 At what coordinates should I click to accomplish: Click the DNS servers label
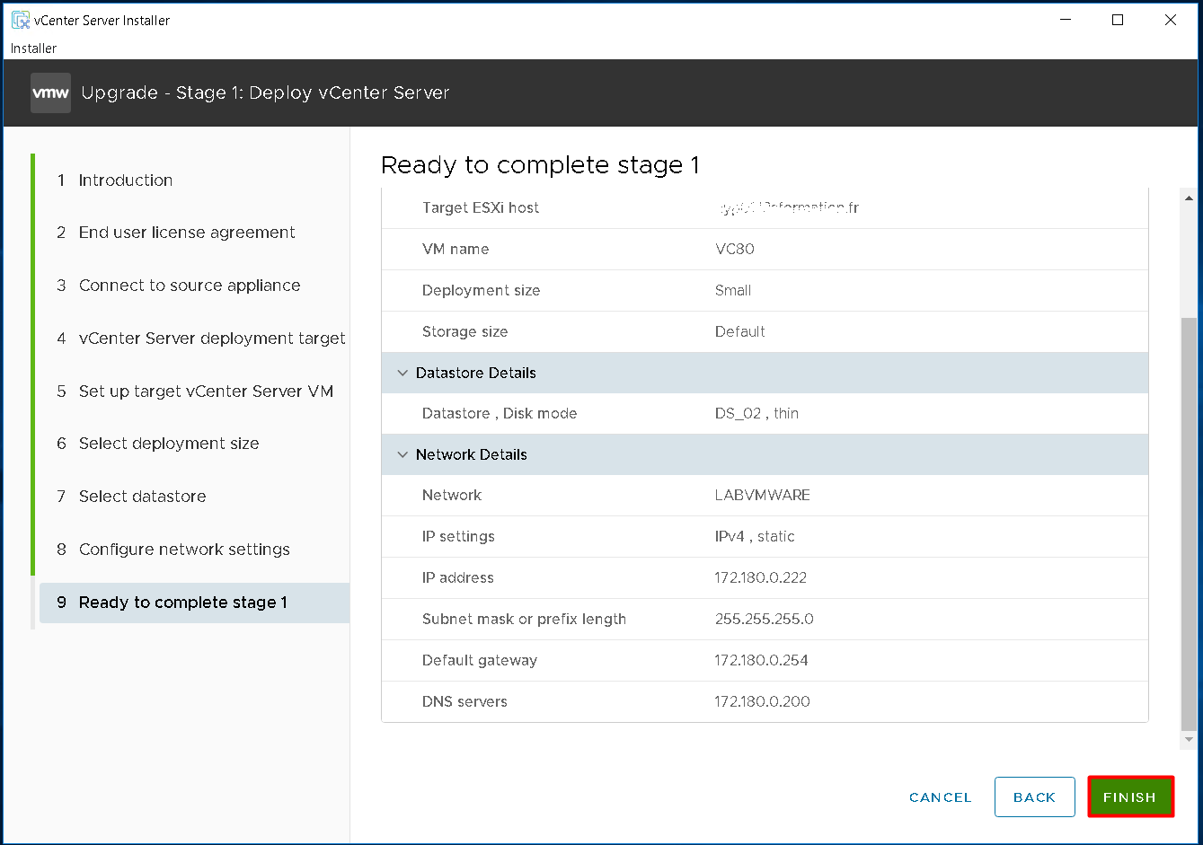pos(464,701)
